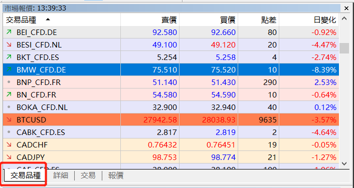This screenshot has height=188, width=354.
Task: Click the gray dot icon beside BNP_CFD.FR
Action: click(x=9, y=82)
